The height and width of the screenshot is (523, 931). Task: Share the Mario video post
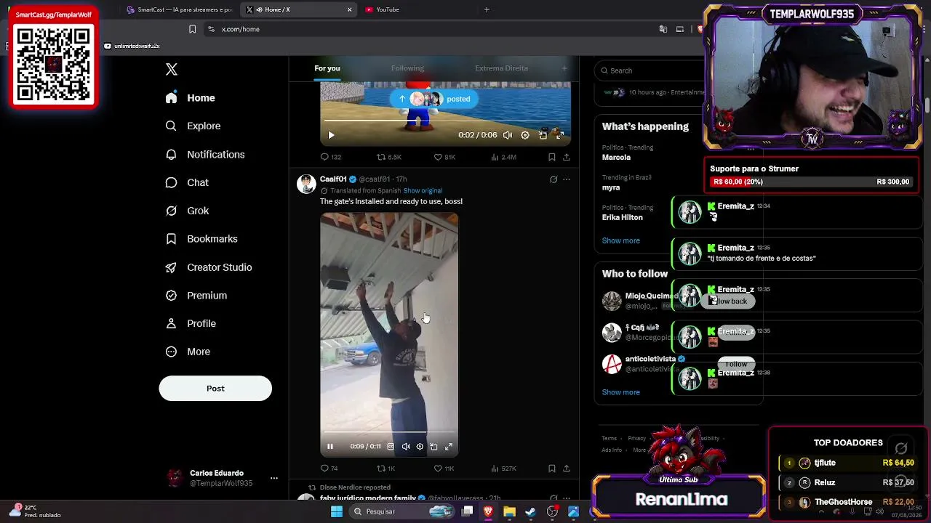[567, 157]
